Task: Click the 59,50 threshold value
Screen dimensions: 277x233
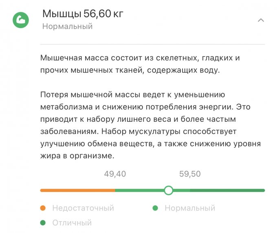Action: [190, 174]
